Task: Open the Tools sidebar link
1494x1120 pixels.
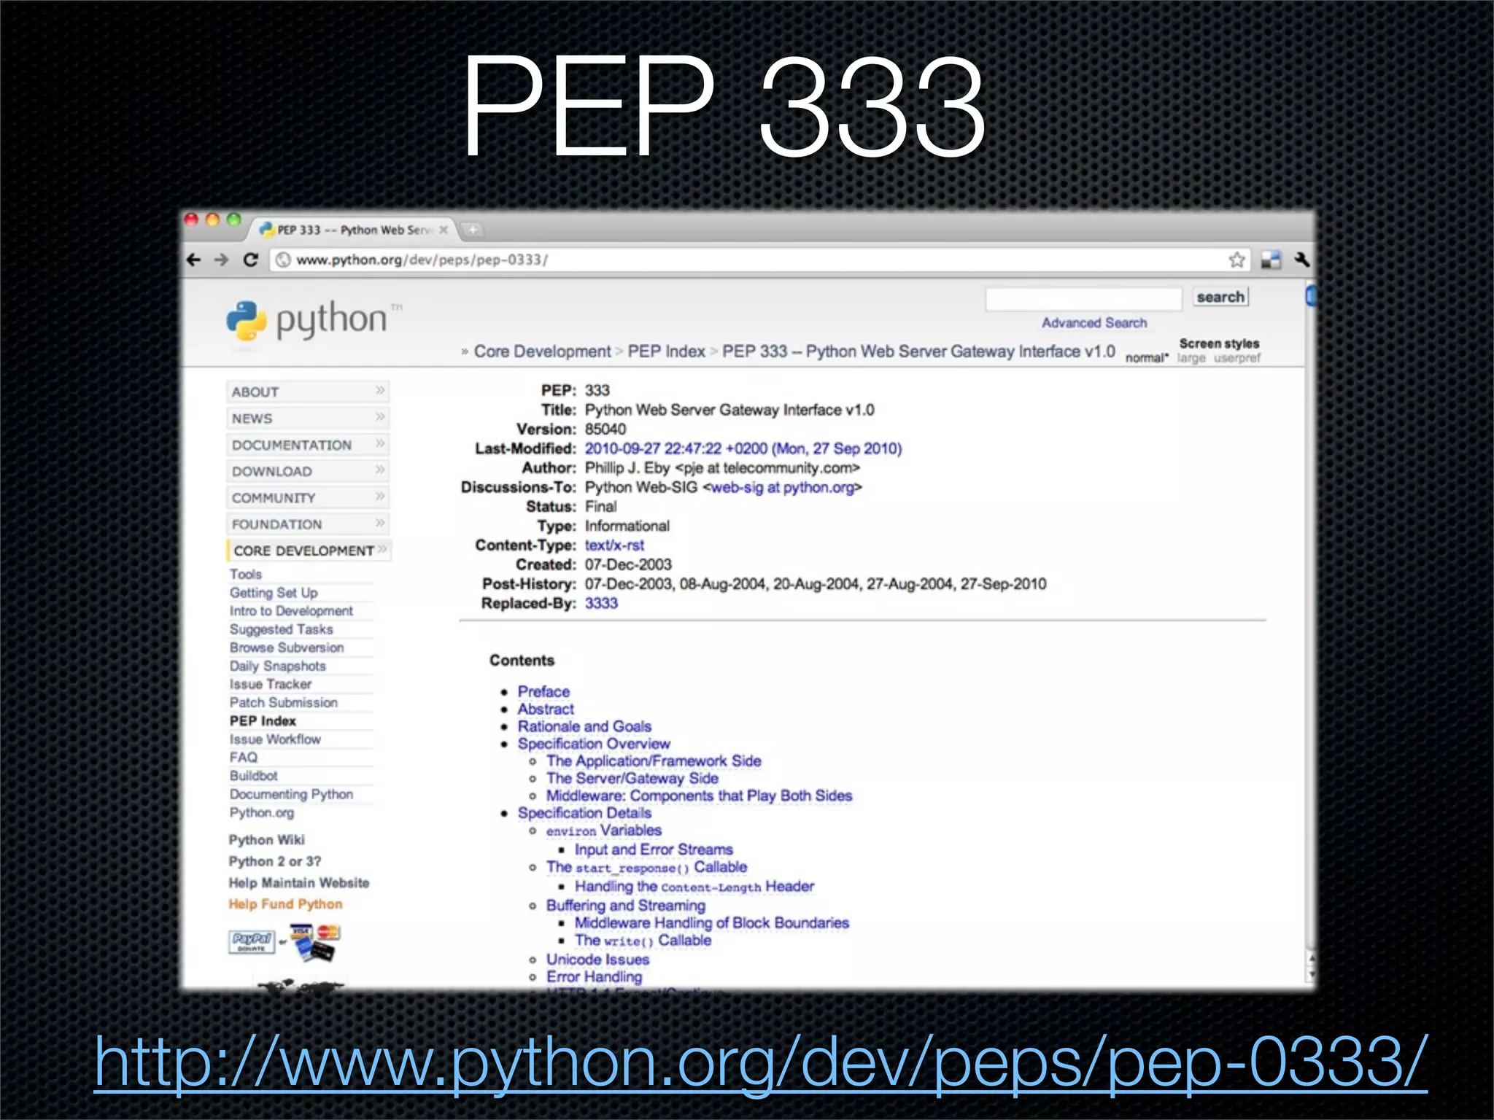Action: coord(245,574)
